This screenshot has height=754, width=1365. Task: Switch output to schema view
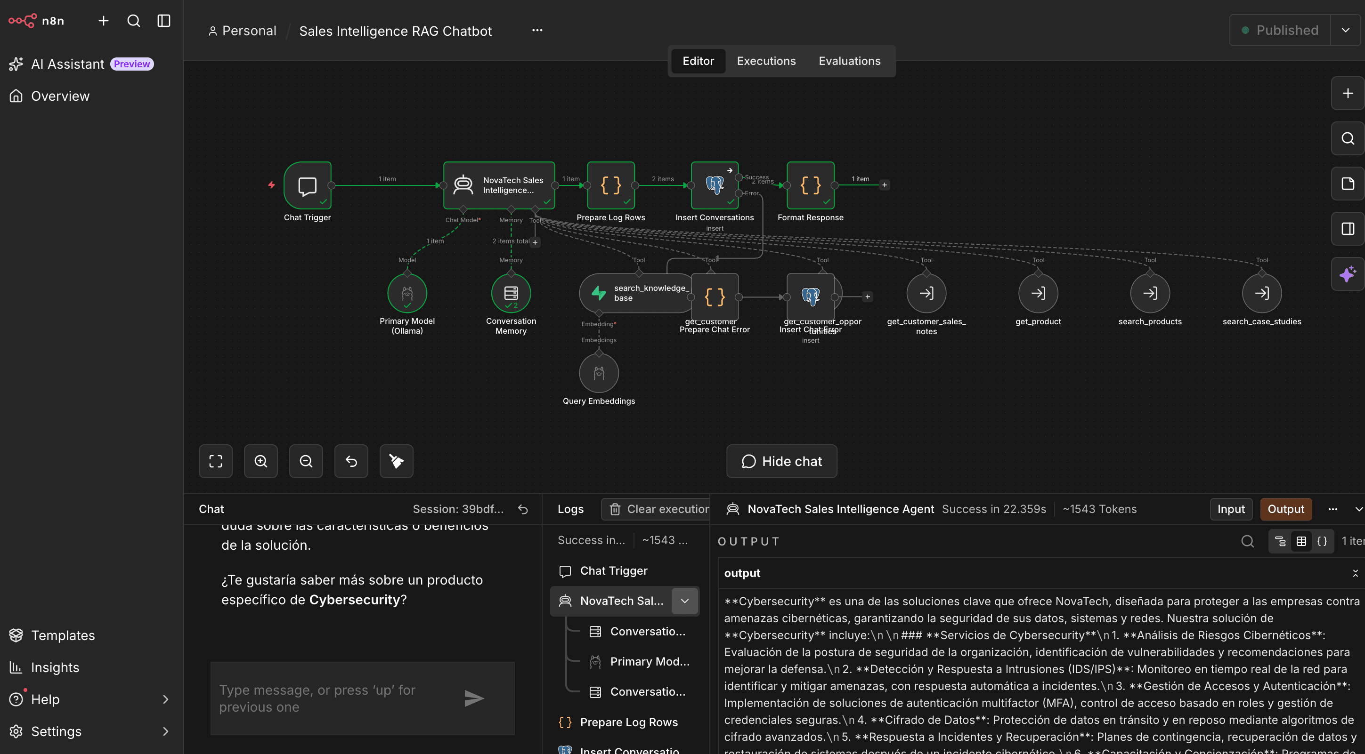[1280, 541]
